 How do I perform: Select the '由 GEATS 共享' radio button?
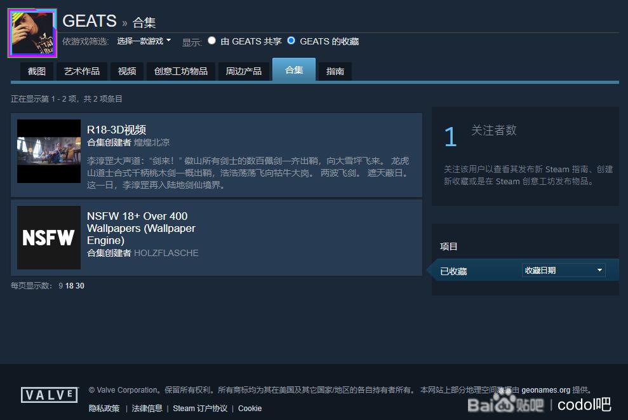pyautogui.click(x=212, y=41)
